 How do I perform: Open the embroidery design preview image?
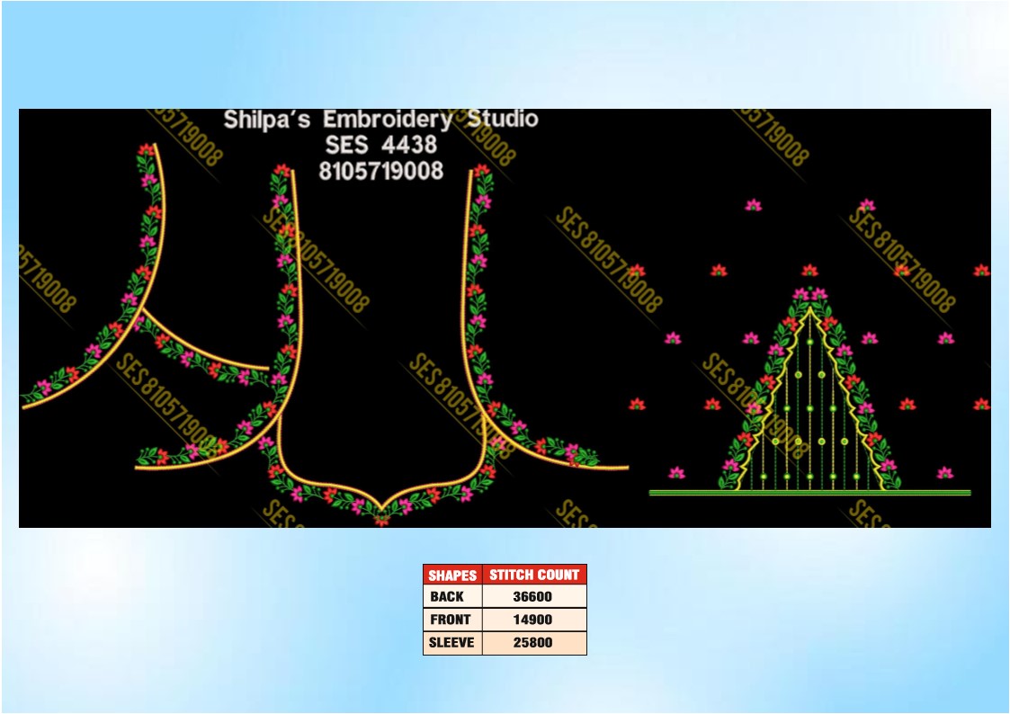[x=505, y=318]
